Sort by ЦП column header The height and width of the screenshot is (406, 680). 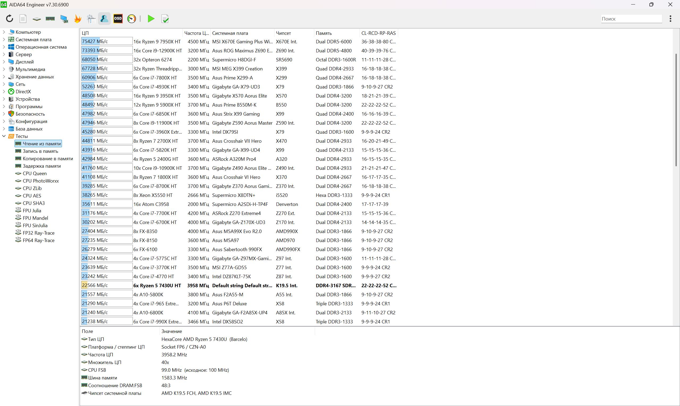131,33
